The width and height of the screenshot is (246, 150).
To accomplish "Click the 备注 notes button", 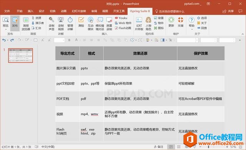I will pos(159,147).
